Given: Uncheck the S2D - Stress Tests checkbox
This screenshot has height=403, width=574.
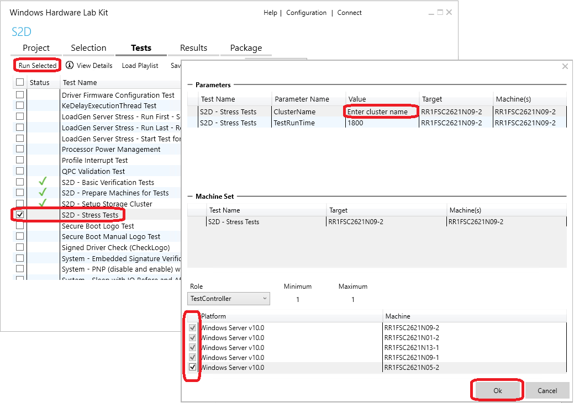Looking at the screenshot, I should coord(20,215).
